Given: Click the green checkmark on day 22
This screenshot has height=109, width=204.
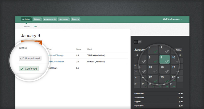Looking at the screenshot, I should 155,81.
